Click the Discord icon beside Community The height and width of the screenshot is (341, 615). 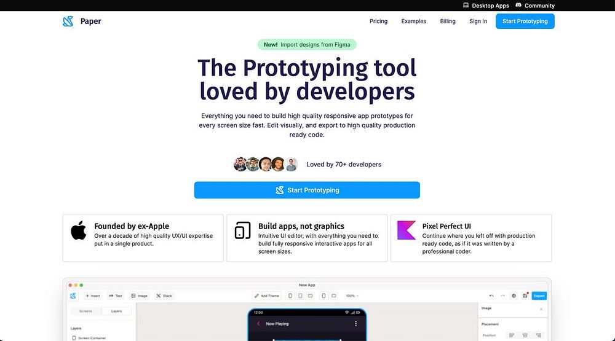pos(518,6)
